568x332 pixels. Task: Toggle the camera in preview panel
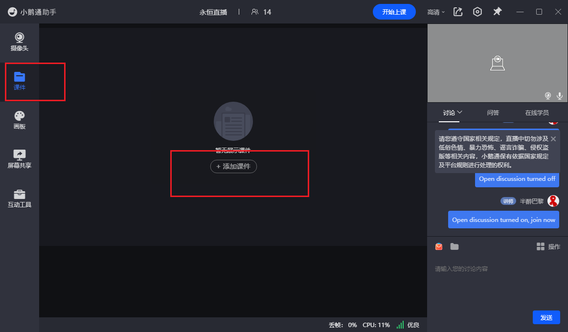click(548, 95)
